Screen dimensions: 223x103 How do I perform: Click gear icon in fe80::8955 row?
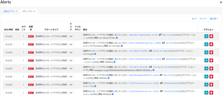point(108,78)
